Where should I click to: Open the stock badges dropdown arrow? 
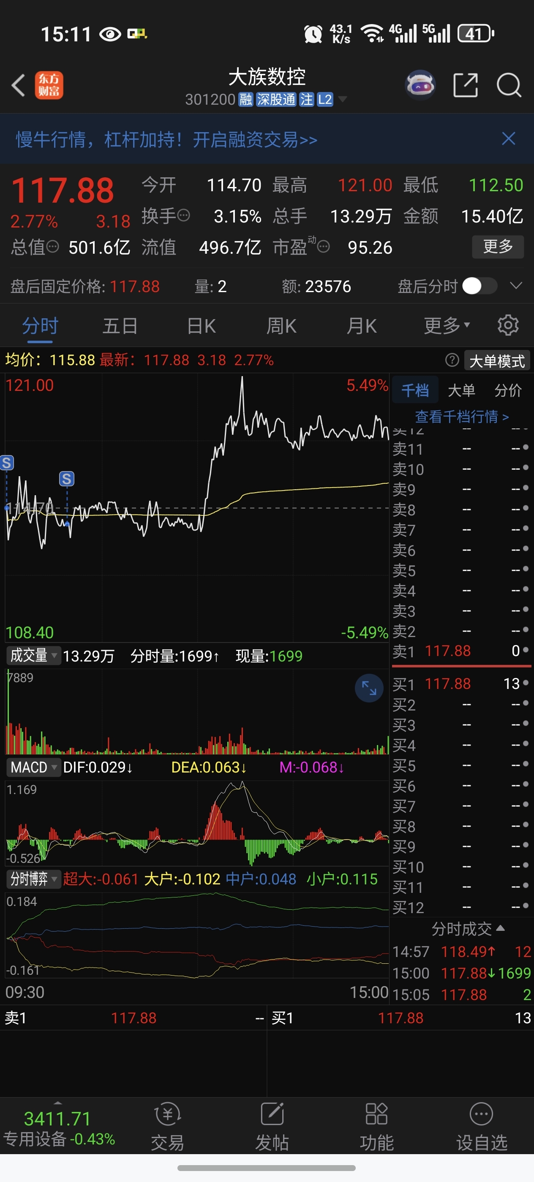coord(343,99)
